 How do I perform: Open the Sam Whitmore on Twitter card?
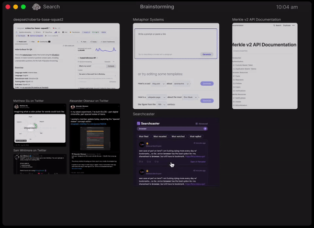[x=40, y=164]
